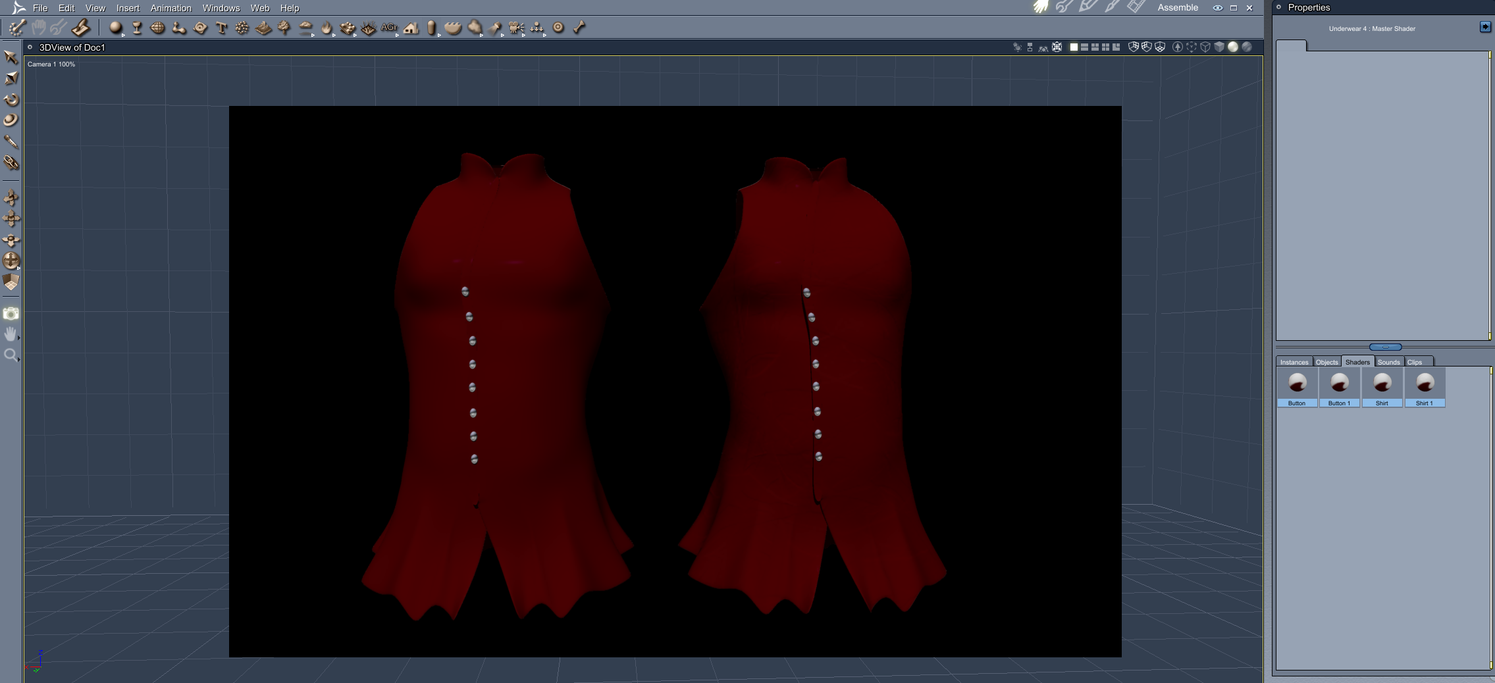Viewport: 1495px width, 683px height.
Task: Open the Render room film icon
Action: pos(1136,7)
